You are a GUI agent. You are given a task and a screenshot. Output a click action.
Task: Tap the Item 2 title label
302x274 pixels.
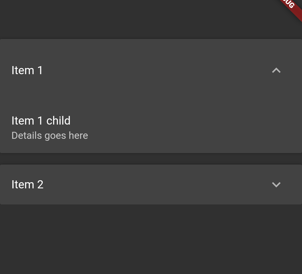(x=27, y=184)
